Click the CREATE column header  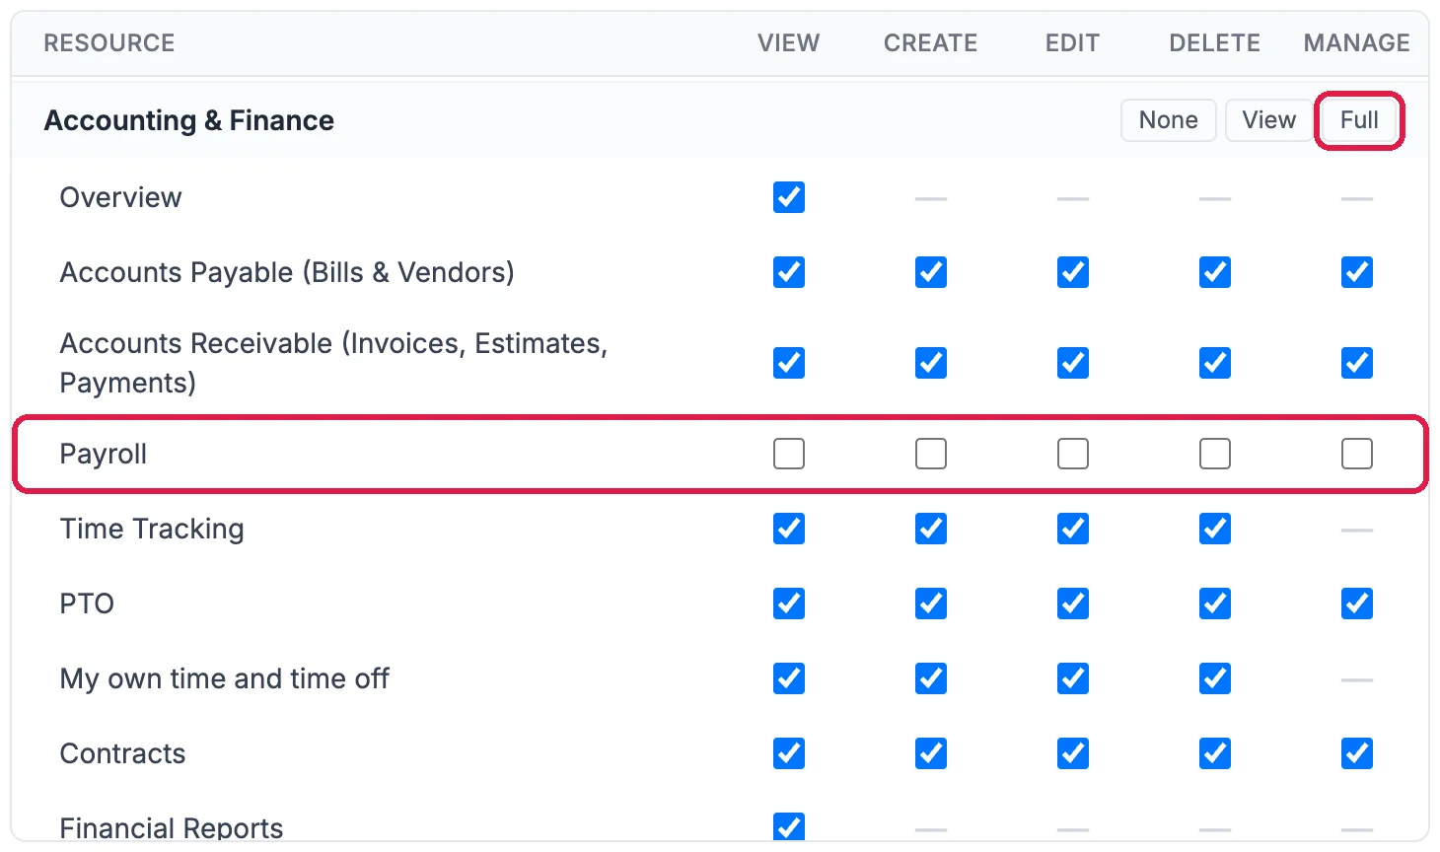[x=931, y=43]
